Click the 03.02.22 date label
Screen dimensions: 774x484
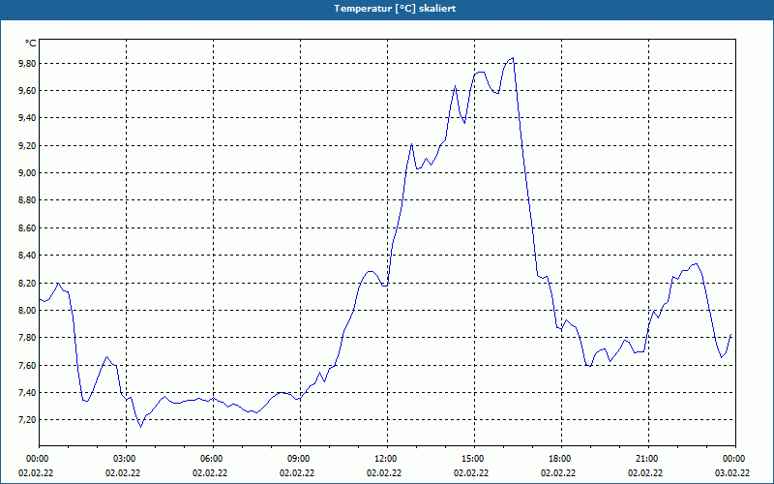point(732,473)
